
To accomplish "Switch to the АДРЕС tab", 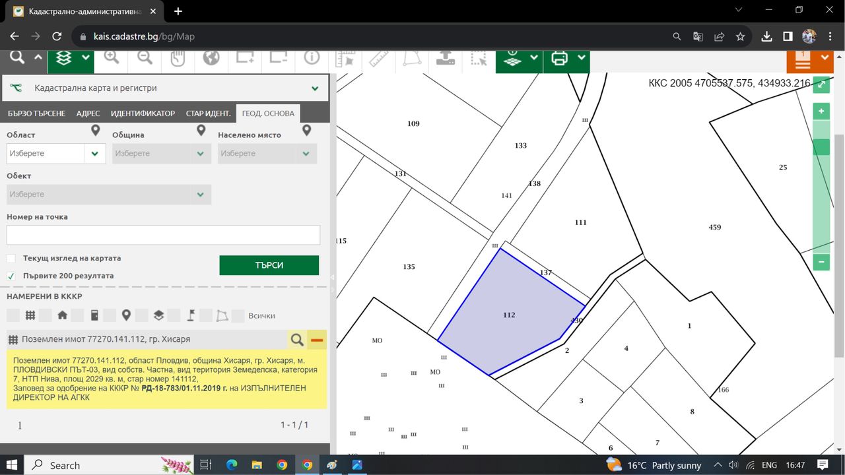I will coord(88,113).
